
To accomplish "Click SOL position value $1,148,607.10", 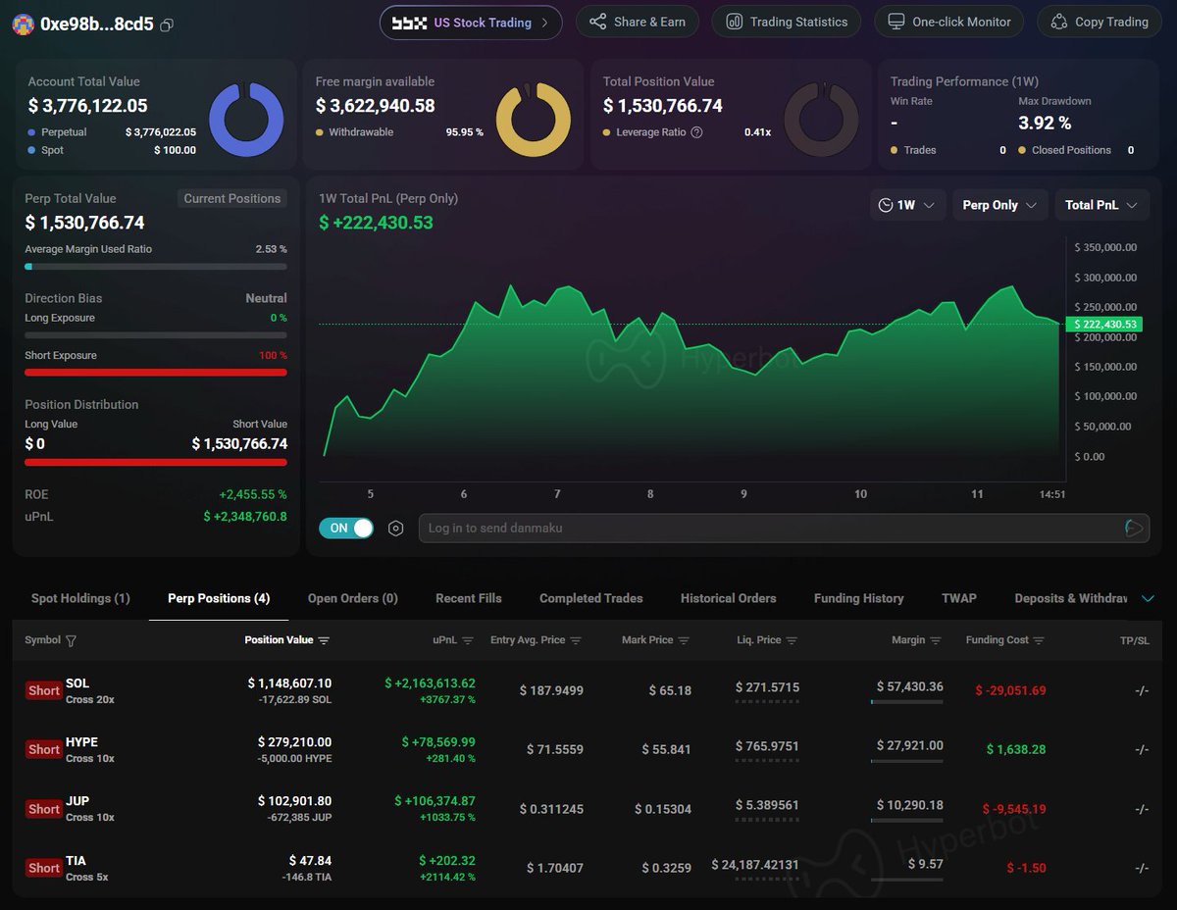I will [x=289, y=683].
